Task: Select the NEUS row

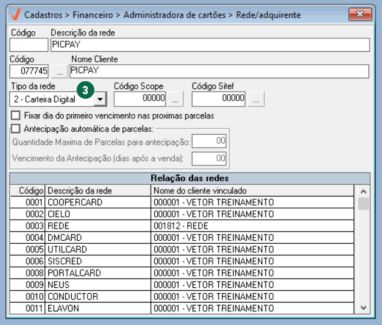Action: click(x=182, y=284)
